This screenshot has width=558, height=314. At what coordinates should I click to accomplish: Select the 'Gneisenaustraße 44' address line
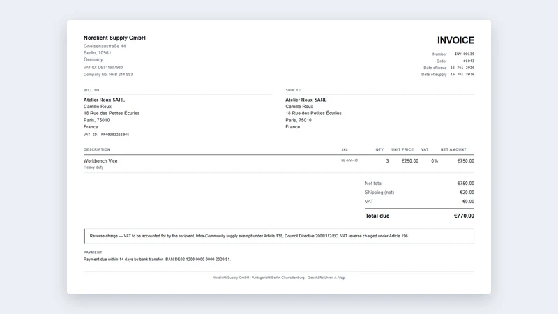click(x=105, y=46)
